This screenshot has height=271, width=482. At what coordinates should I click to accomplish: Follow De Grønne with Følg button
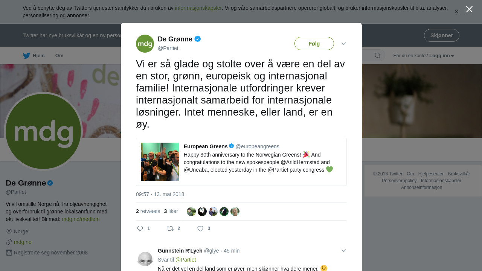[314, 44]
